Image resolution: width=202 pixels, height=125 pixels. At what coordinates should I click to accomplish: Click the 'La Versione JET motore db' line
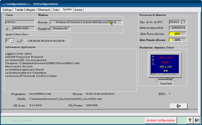[x=31, y=76]
